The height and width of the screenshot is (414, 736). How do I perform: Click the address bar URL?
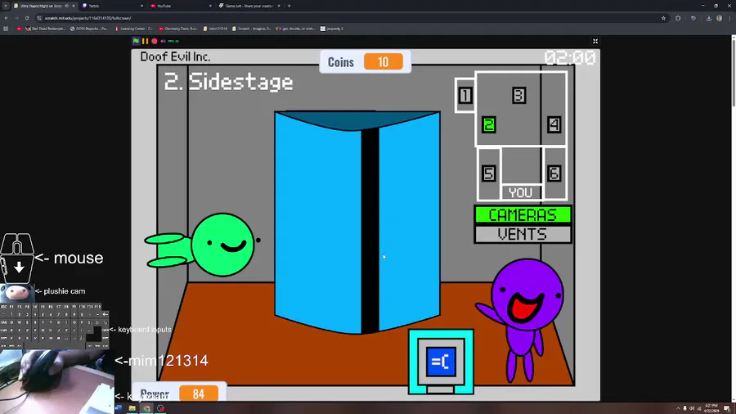88,18
